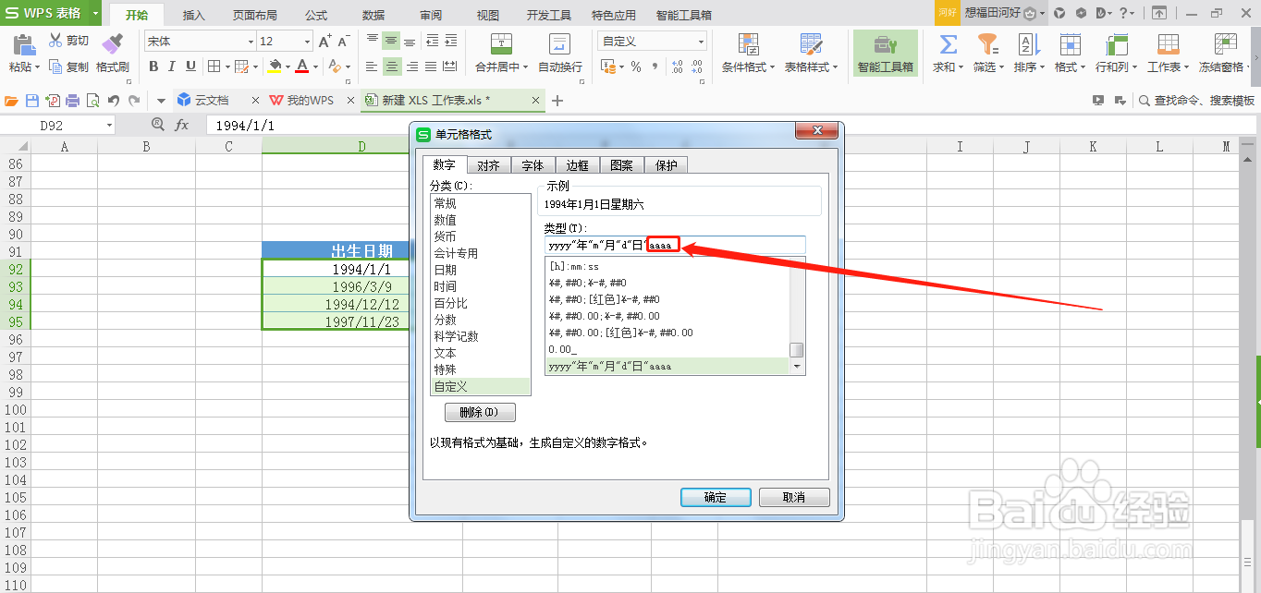The image size is (1261, 593).
Task: Open the Name Box dropdown next to D92
Action: 109,125
